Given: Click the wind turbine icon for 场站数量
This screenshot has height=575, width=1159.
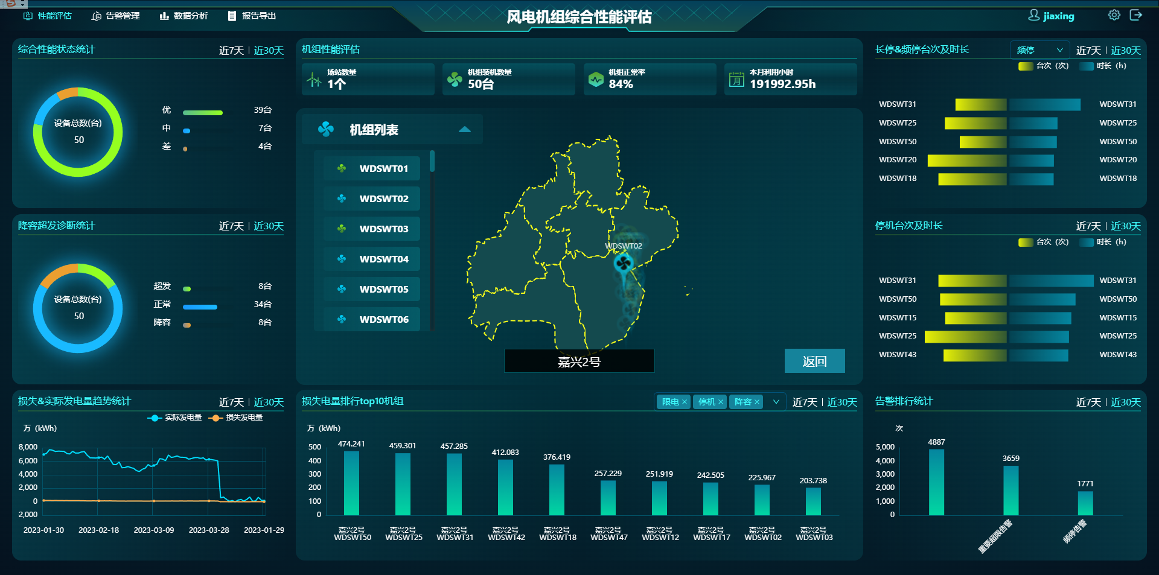Looking at the screenshot, I should coord(314,80).
